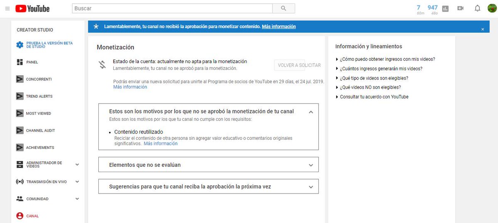The height and width of the screenshot is (223, 498).
Task: Go to YouTube home via logo
Action: 32,9
